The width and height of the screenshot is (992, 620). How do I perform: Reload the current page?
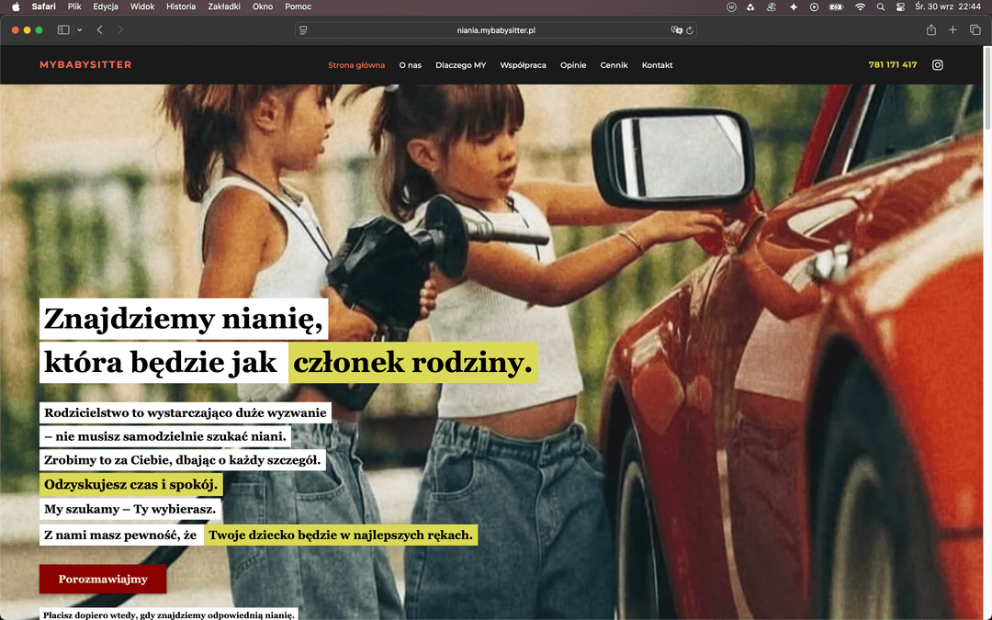pos(690,30)
